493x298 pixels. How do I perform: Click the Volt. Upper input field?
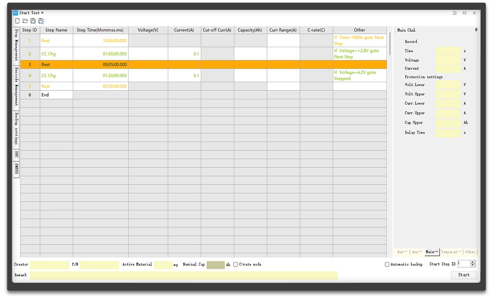coord(448,94)
